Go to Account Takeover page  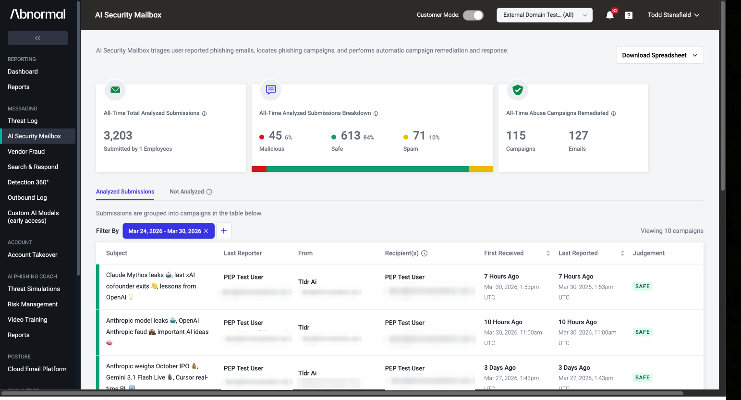point(32,255)
